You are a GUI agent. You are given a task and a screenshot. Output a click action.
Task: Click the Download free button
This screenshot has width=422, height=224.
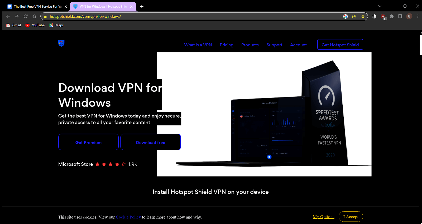tap(151, 142)
